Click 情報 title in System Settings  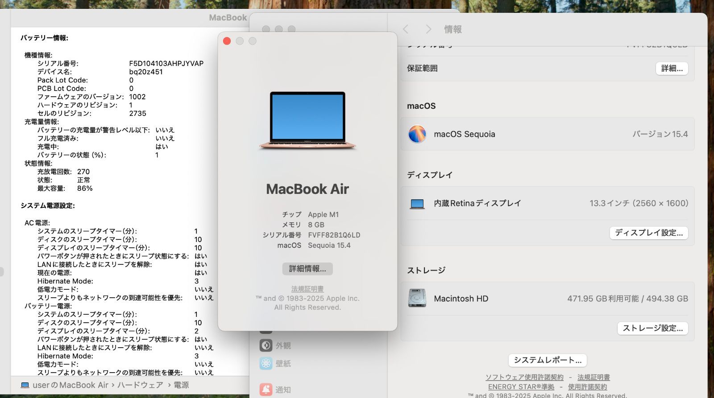(x=453, y=29)
